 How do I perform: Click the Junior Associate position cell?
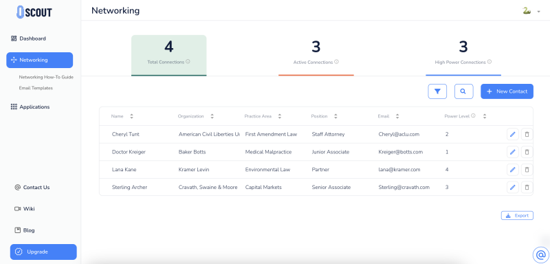coord(331,152)
